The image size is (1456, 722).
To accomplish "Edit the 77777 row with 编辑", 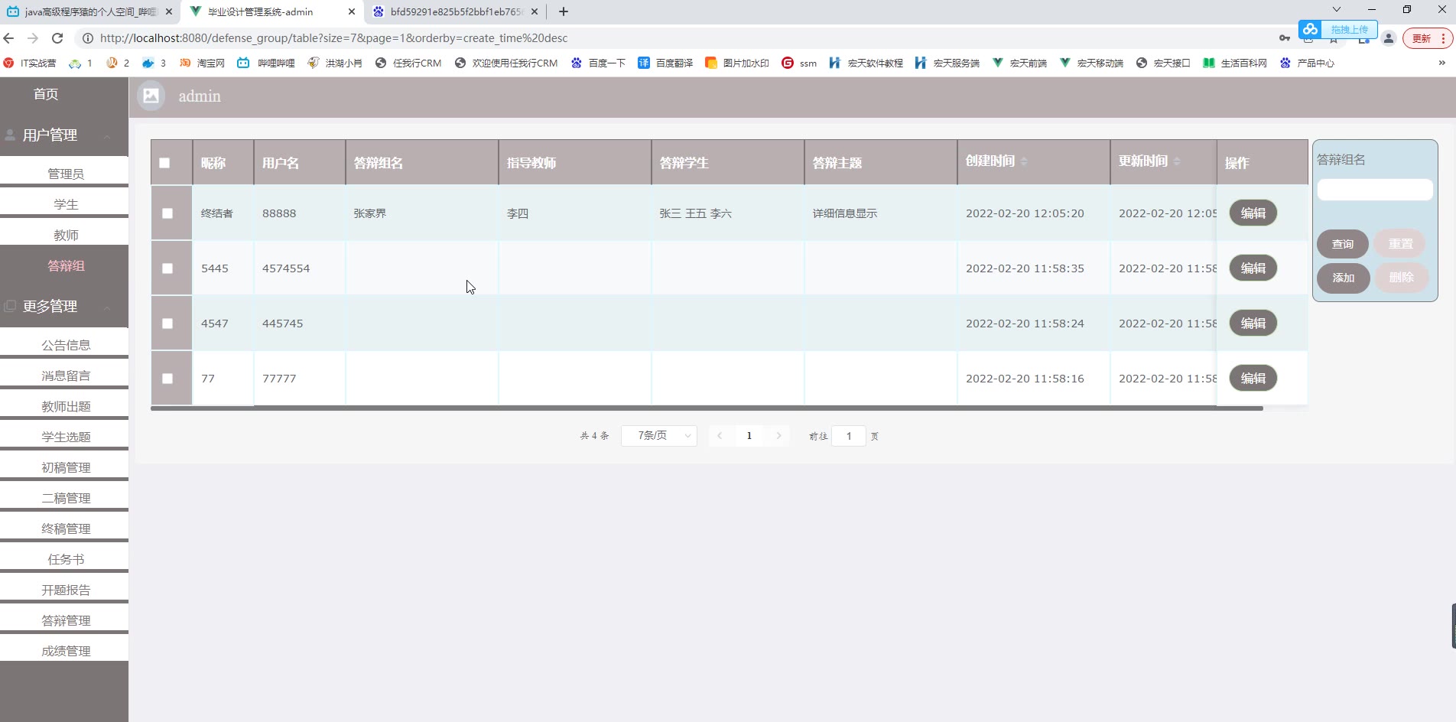I will (1253, 379).
